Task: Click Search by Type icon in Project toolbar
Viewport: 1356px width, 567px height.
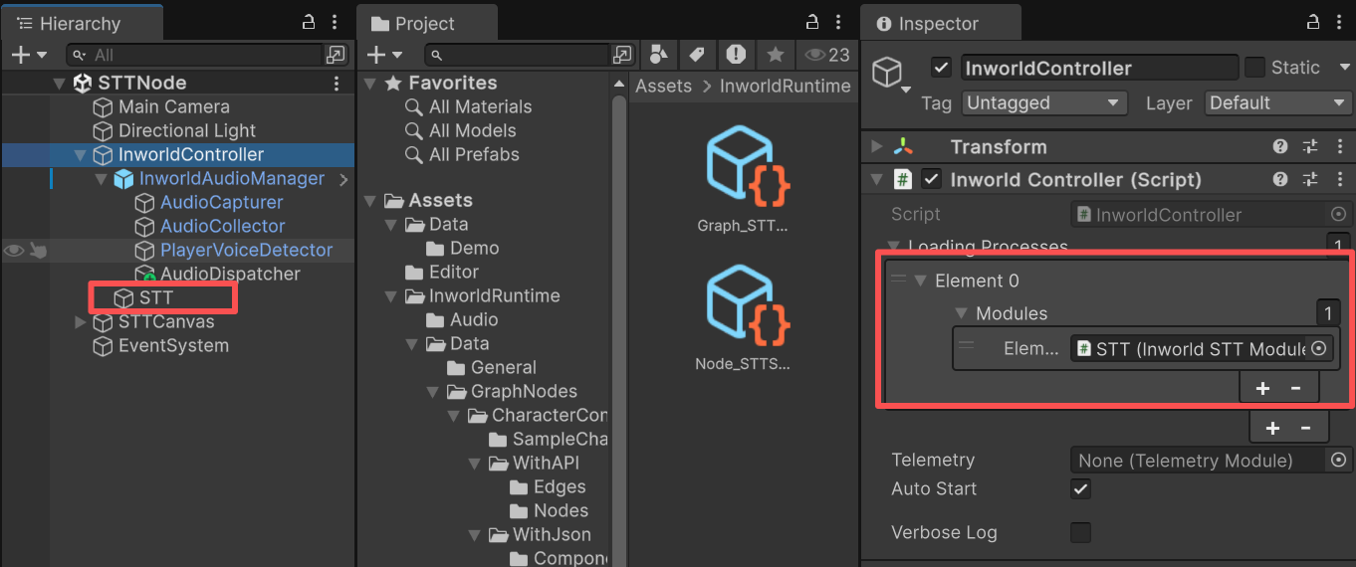Action: pos(657,55)
